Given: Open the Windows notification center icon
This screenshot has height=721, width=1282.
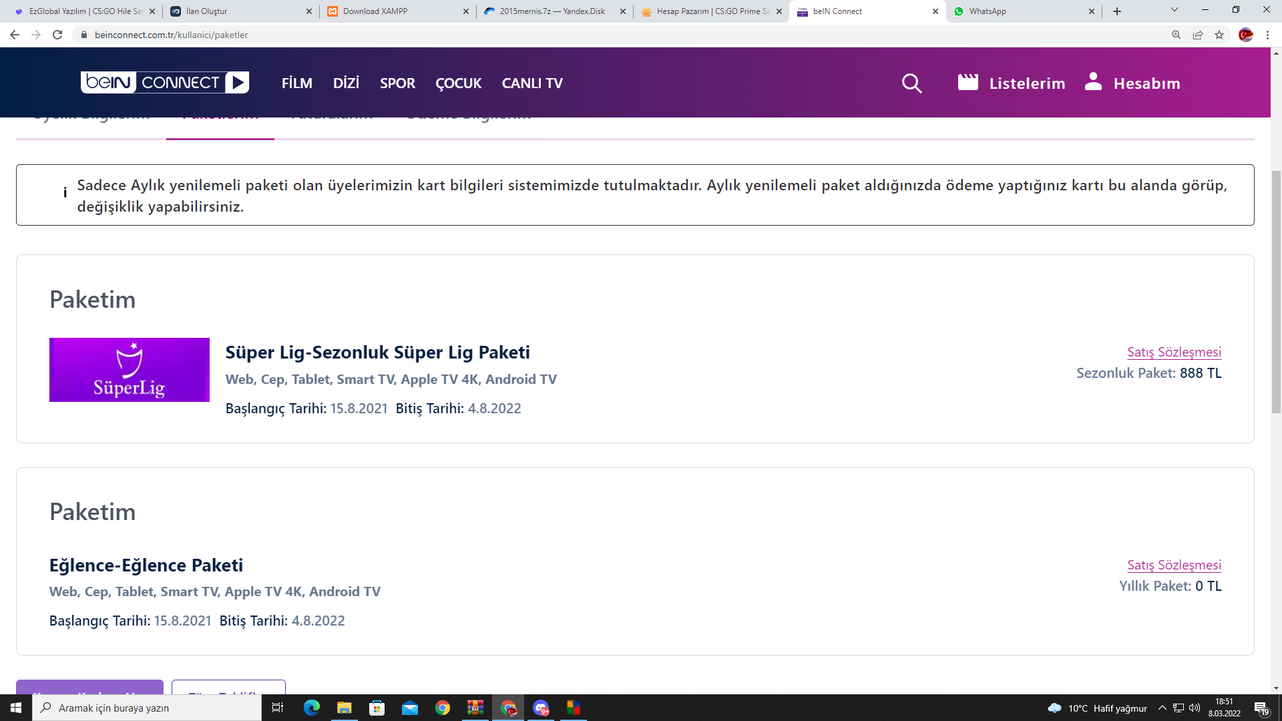Looking at the screenshot, I should pos(1261,708).
